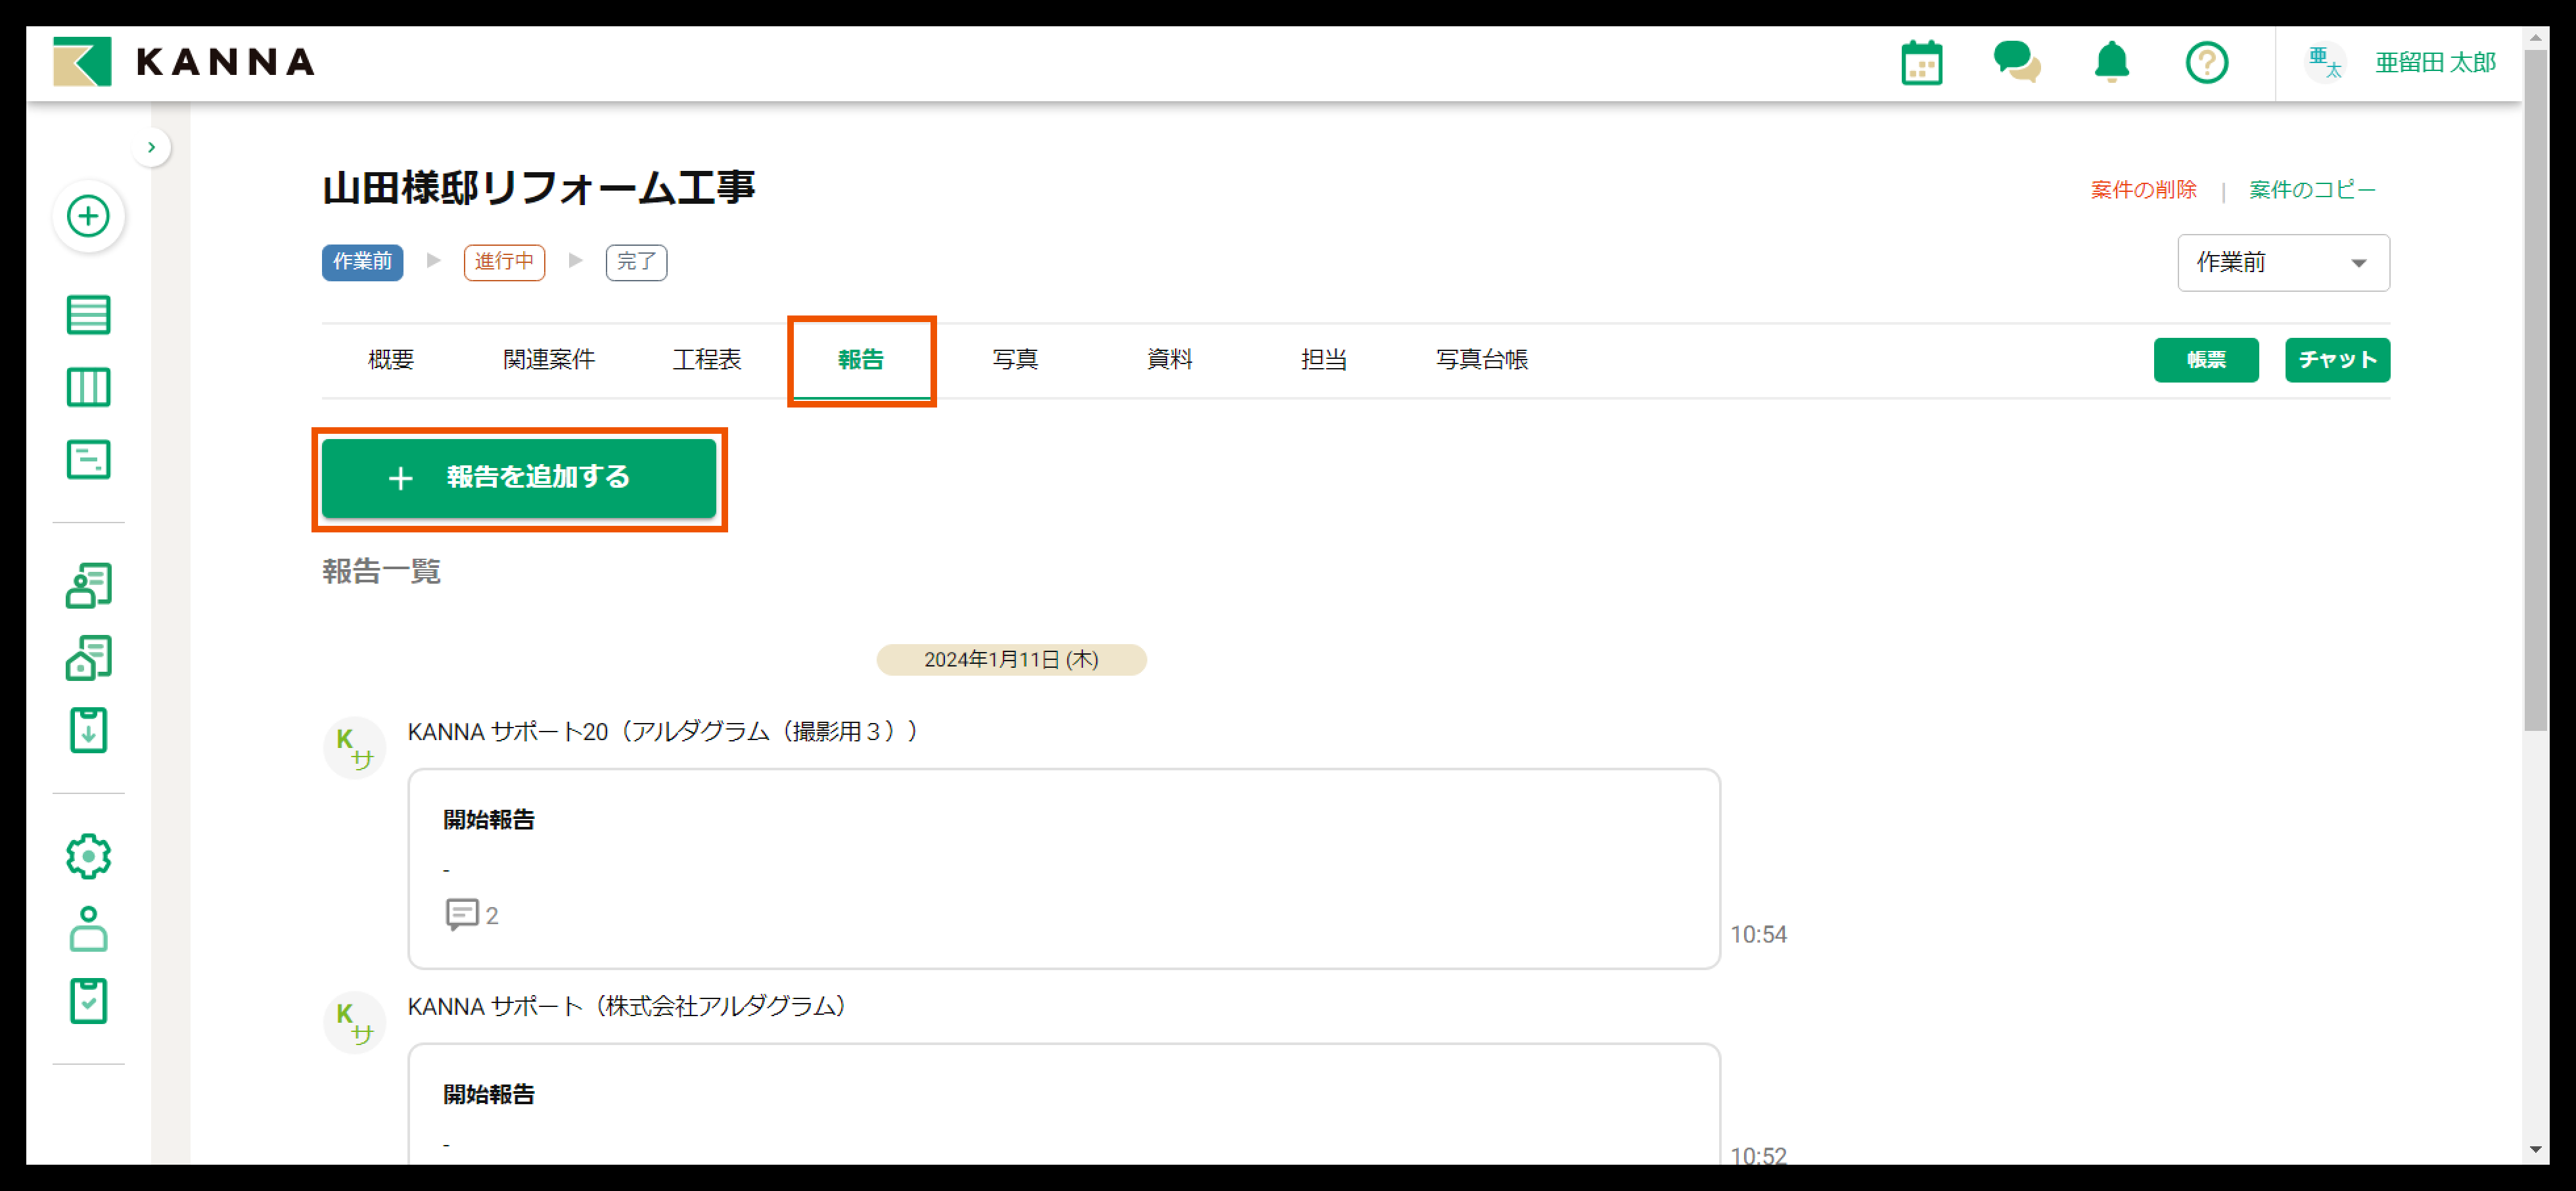Select the 完了 status badge
The image size is (2576, 1191).
[636, 262]
